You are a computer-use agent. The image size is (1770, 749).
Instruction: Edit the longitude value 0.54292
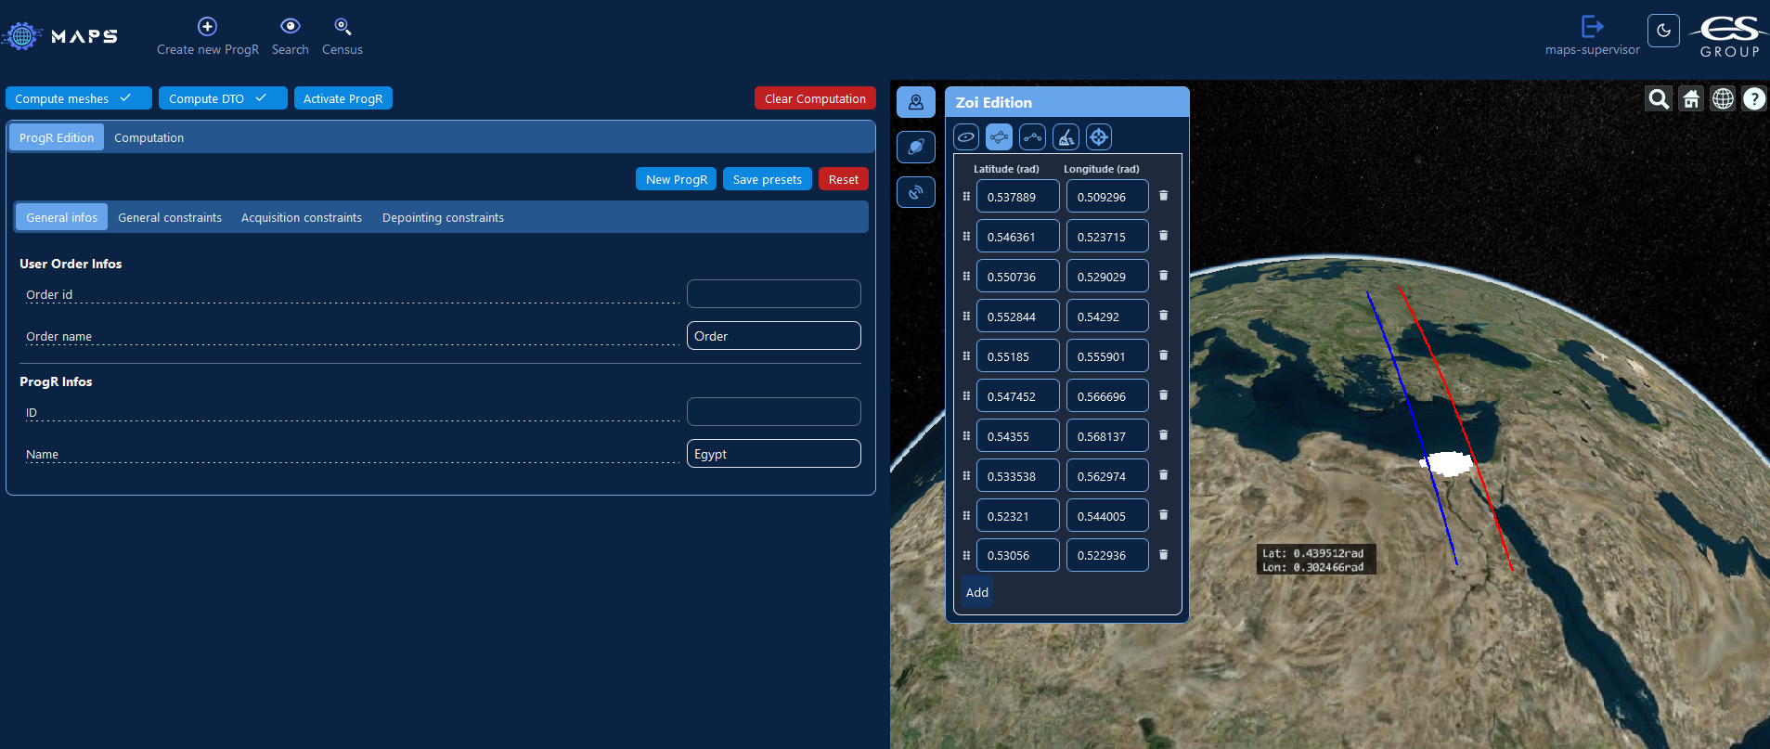click(x=1107, y=316)
